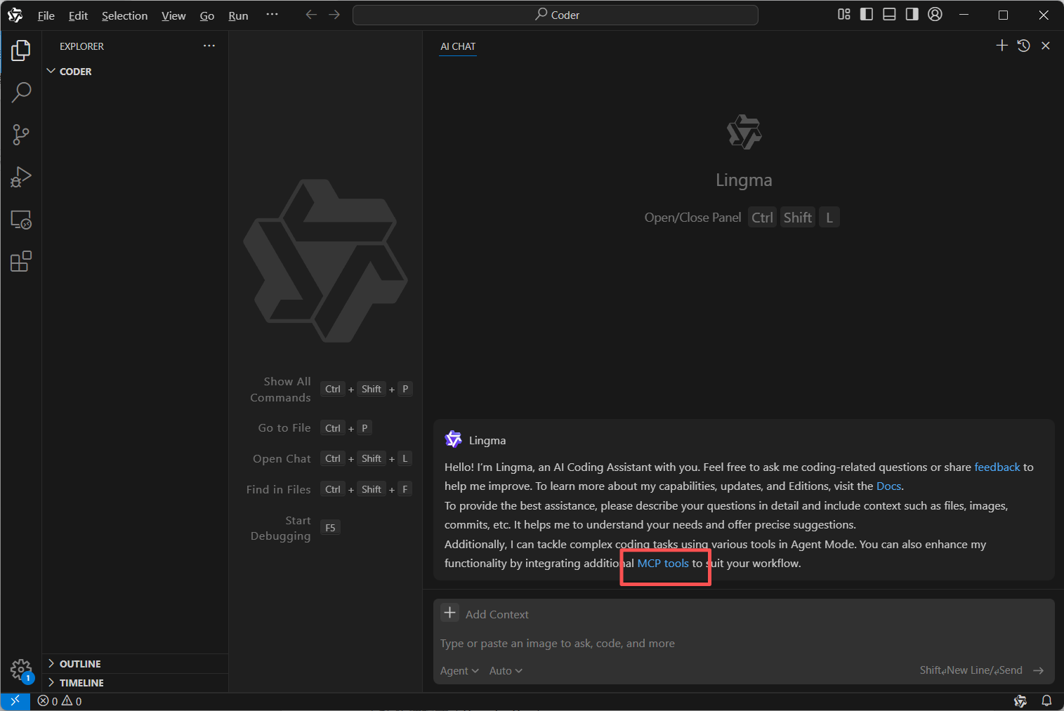Click the Coder command center search box

(x=556, y=15)
